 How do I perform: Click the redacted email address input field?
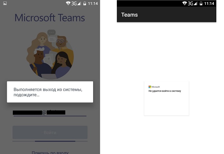[50, 113]
